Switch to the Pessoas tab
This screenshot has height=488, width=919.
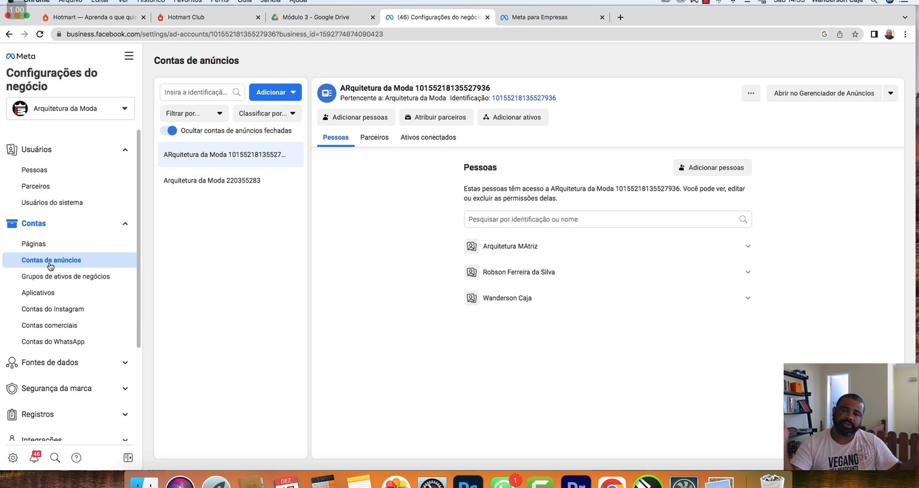(x=335, y=138)
